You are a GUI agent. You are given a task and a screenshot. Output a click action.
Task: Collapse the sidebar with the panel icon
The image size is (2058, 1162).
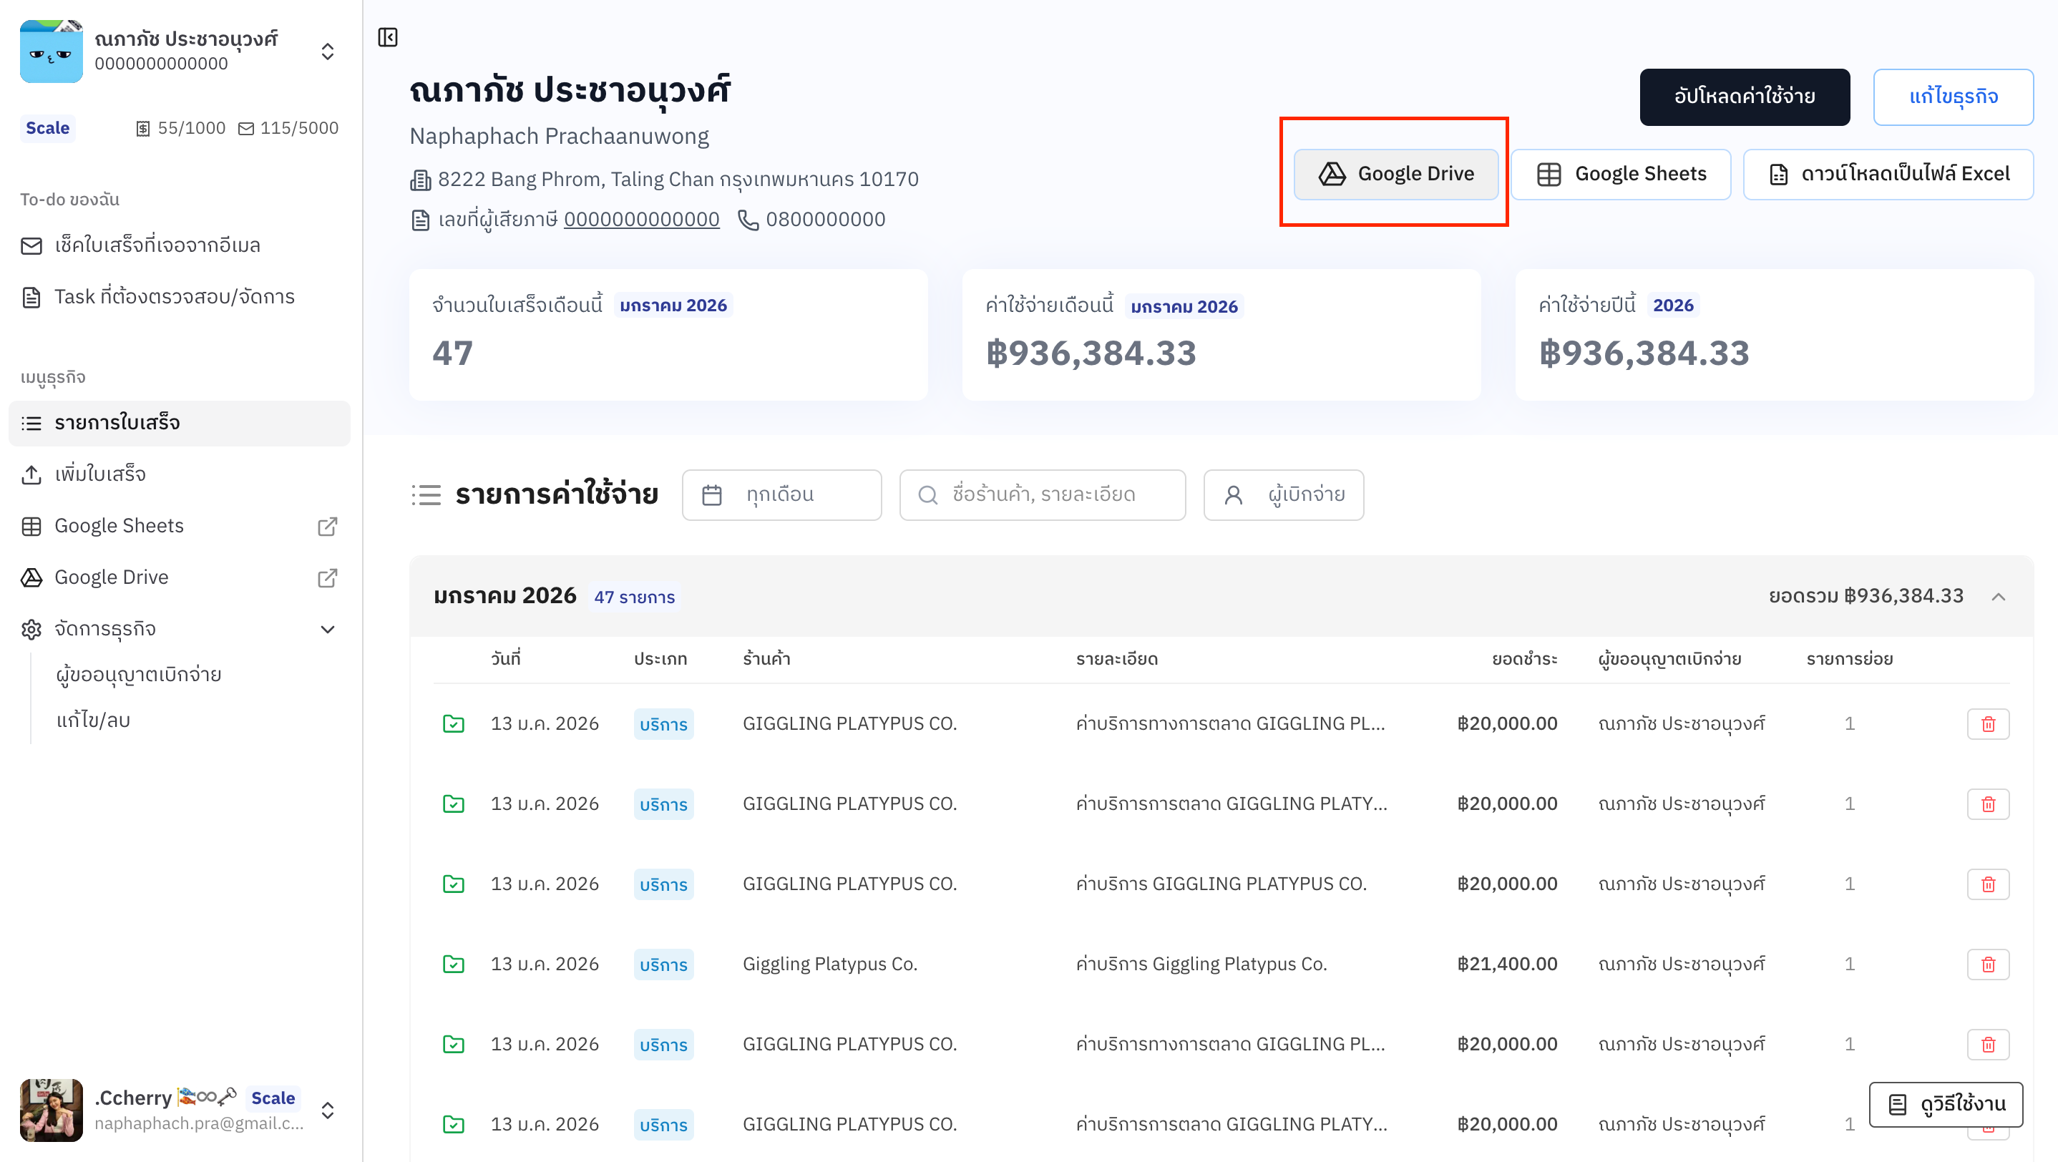point(387,37)
